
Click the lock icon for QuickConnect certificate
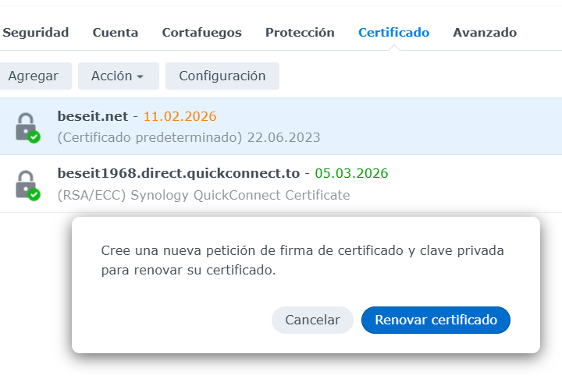pos(27,185)
